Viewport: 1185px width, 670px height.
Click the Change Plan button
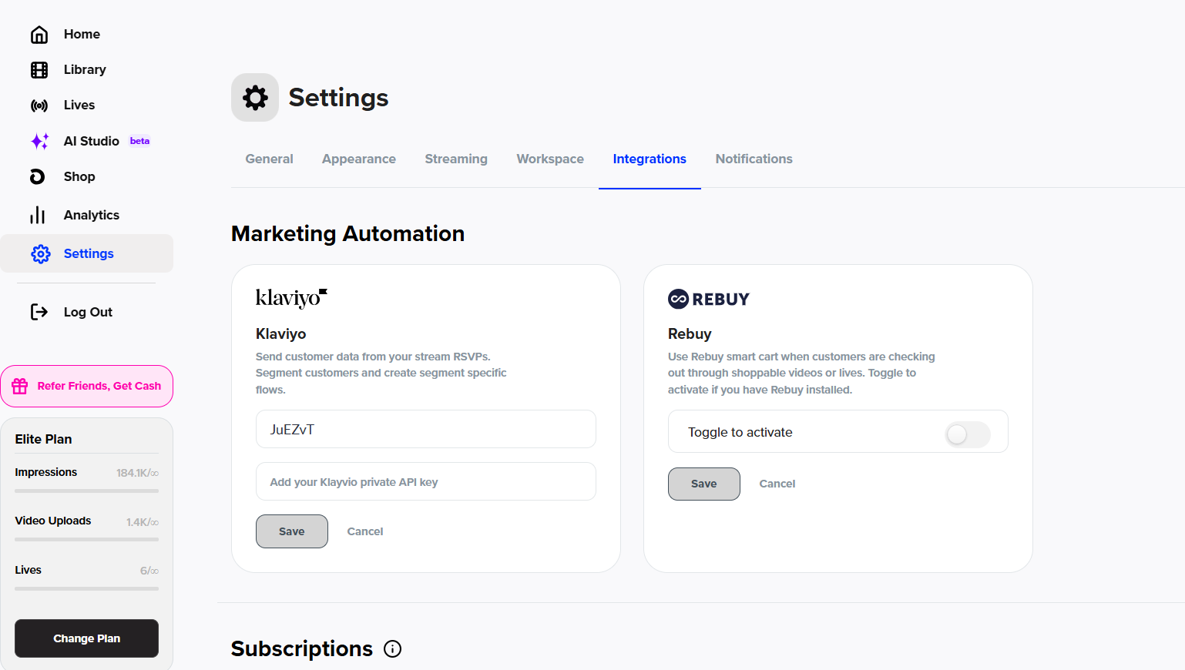86,638
